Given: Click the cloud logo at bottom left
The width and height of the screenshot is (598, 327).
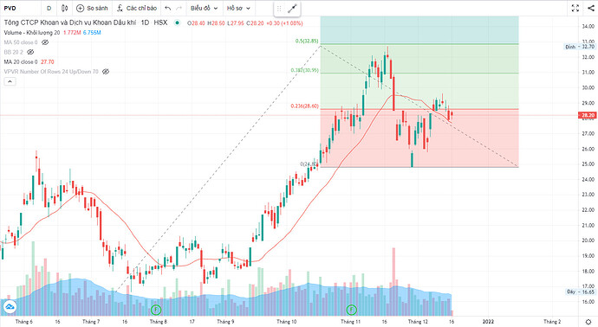Looking at the screenshot, I should click(10, 306).
